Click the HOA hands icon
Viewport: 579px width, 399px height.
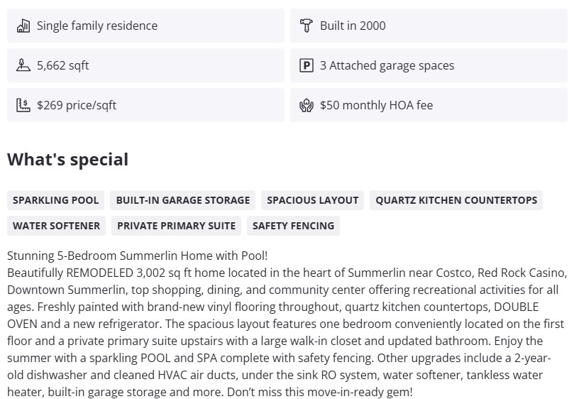307,106
